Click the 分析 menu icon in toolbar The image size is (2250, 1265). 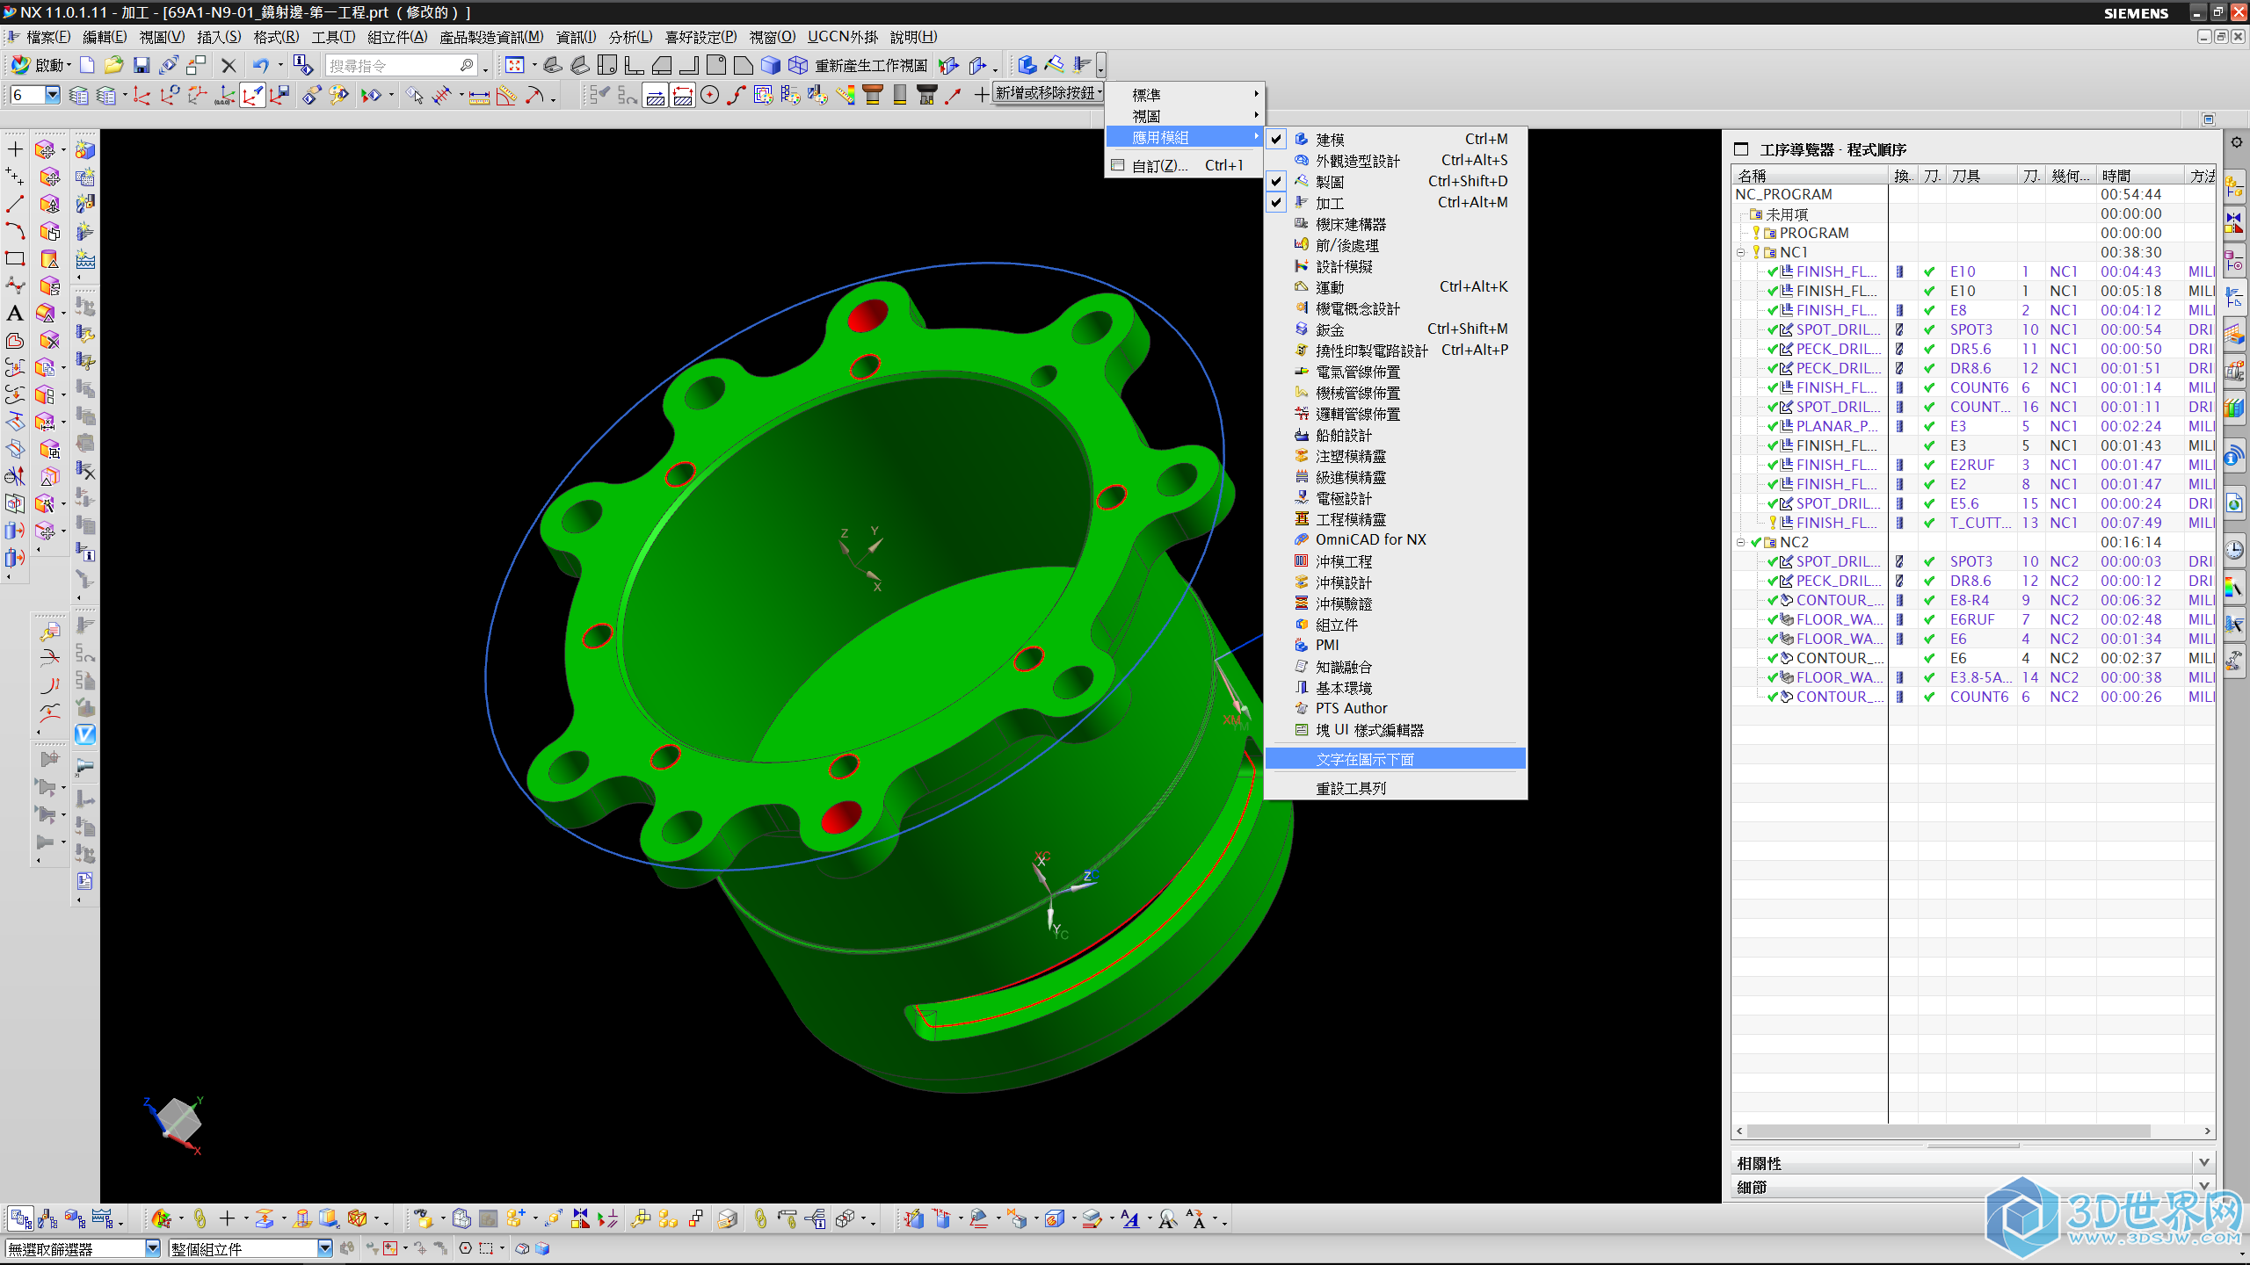coord(624,37)
